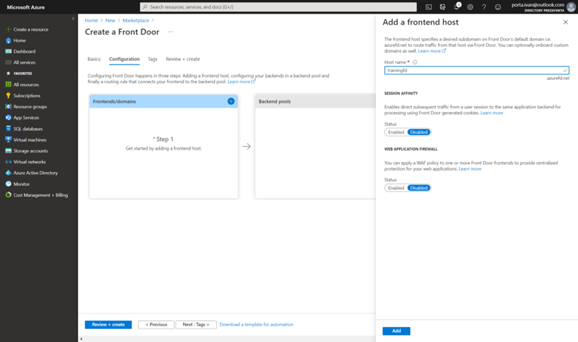Open Learn more link for frontend host
The width and height of the screenshot is (578, 342).
click(432, 51)
